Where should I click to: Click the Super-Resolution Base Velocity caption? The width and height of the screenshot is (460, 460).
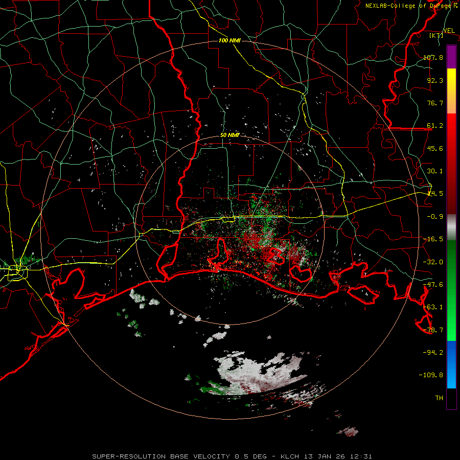(232, 456)
